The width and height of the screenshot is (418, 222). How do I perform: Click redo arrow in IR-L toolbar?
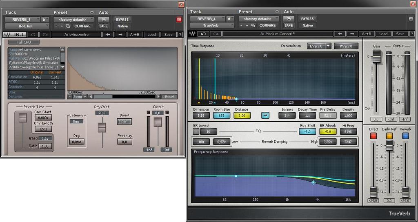(x=45, y=35)
